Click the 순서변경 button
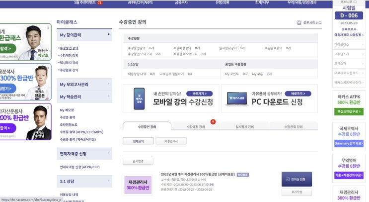369x202 pixels. tap(138, 161)
